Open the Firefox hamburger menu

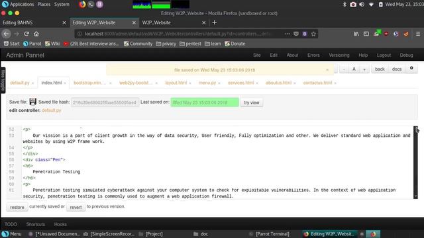point(418,34)
